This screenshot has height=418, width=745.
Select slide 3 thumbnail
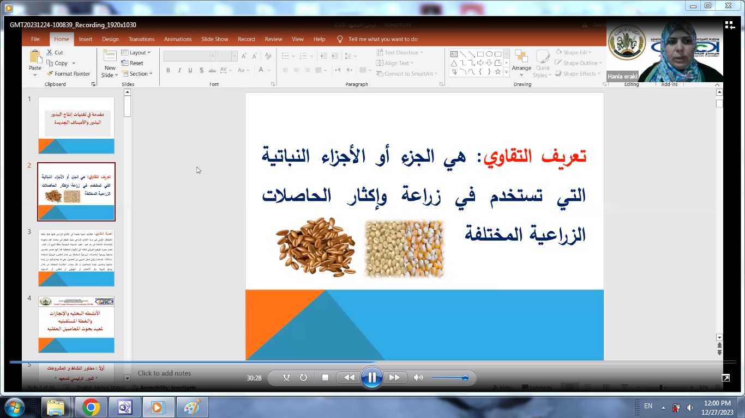click(x=76, y=258)
